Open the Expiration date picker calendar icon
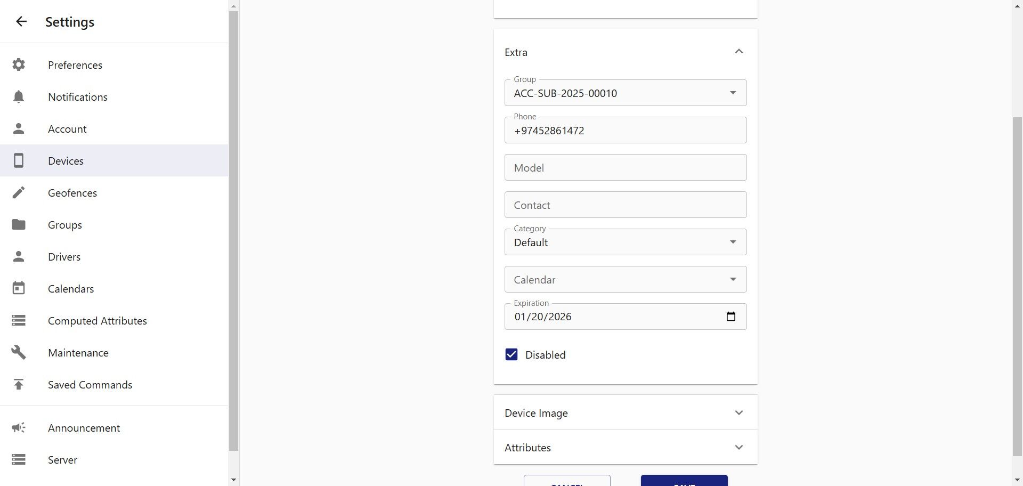 [x=731, y=317]
